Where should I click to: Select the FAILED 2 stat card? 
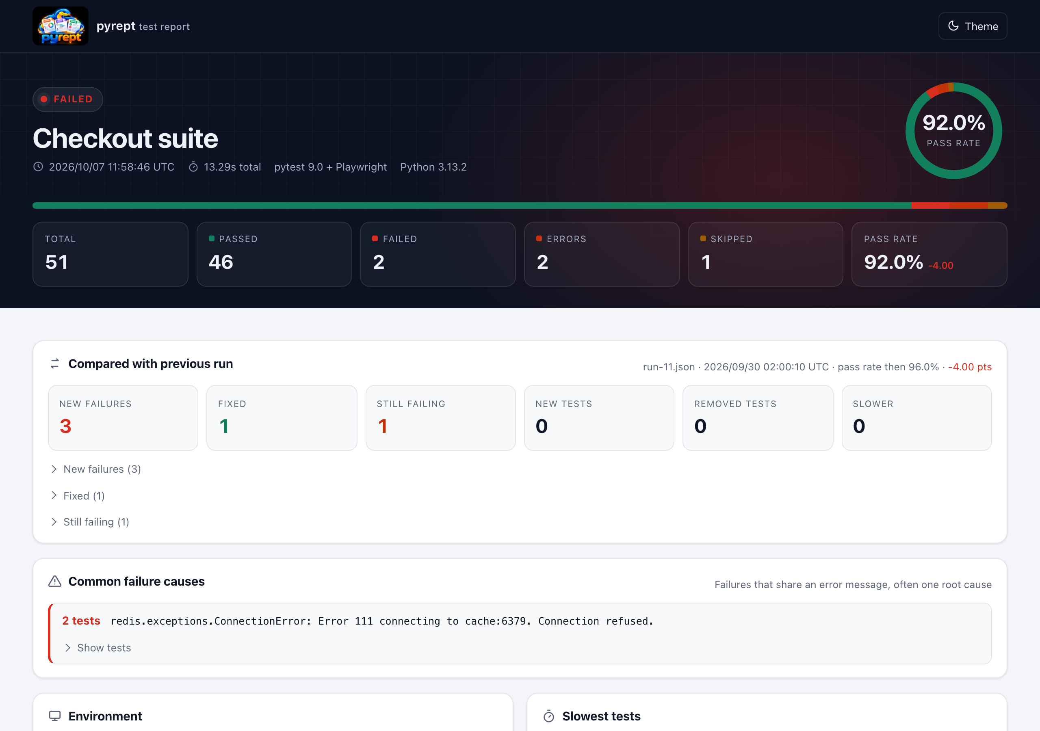click(x=438, y=254)
